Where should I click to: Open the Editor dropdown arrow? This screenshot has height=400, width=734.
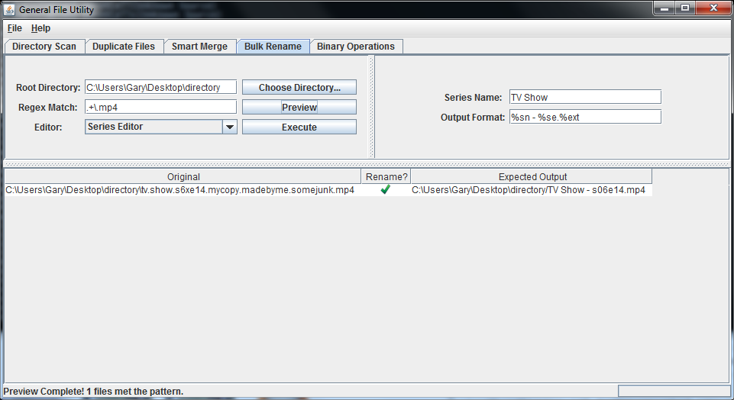click(230, 127)
